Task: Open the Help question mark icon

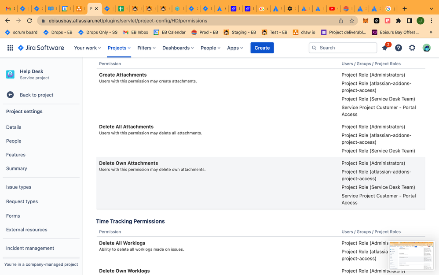Action: pyautogui.click(x=399, y=48)
